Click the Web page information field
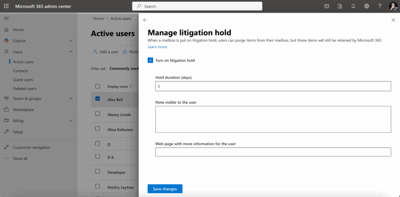Viewport: 400px width, 197px height. (x=273, y=152)
